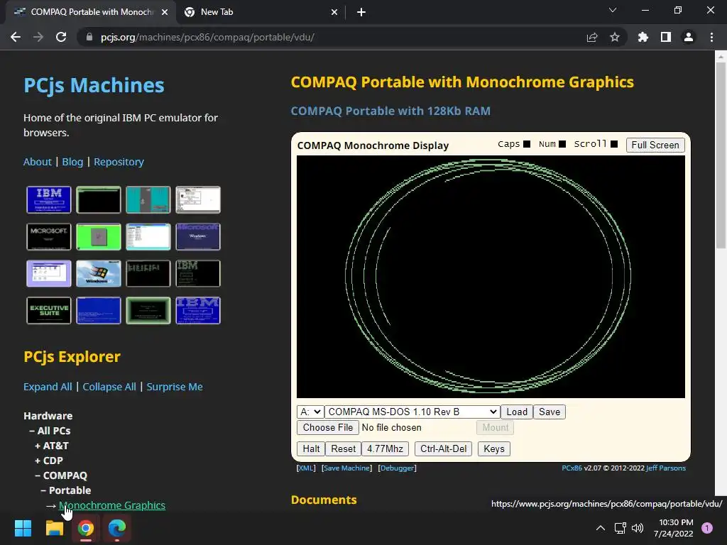Click the Keys button
727x545 pixels.
494,448
